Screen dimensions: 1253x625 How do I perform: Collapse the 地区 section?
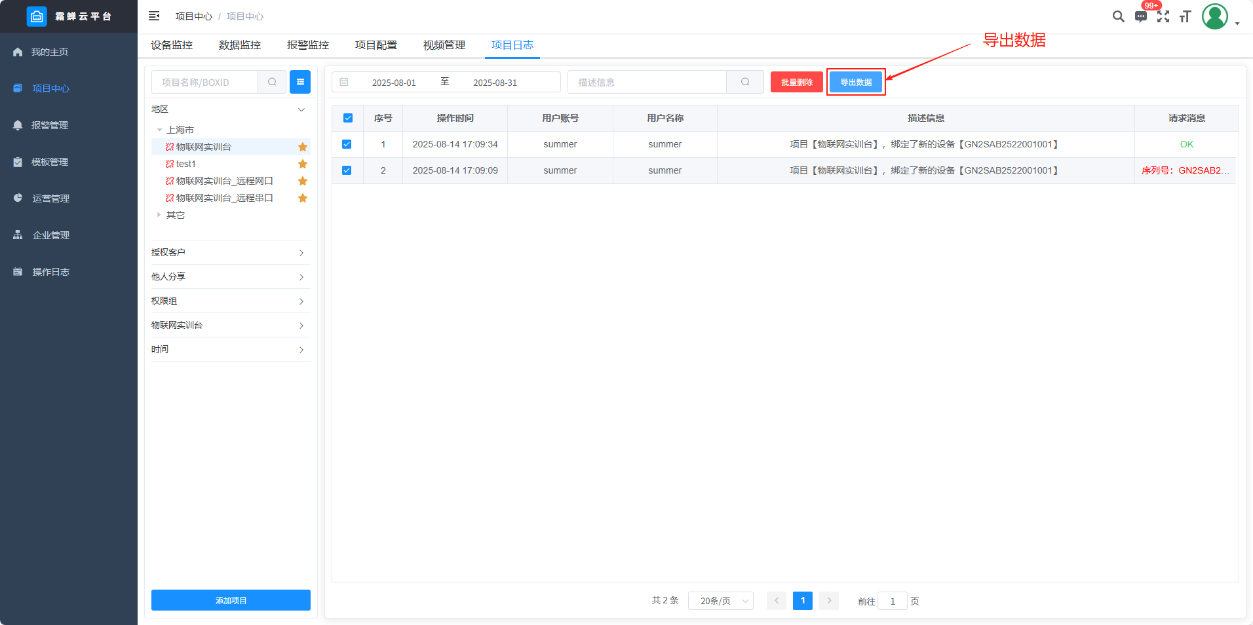(x=301, y=109)
